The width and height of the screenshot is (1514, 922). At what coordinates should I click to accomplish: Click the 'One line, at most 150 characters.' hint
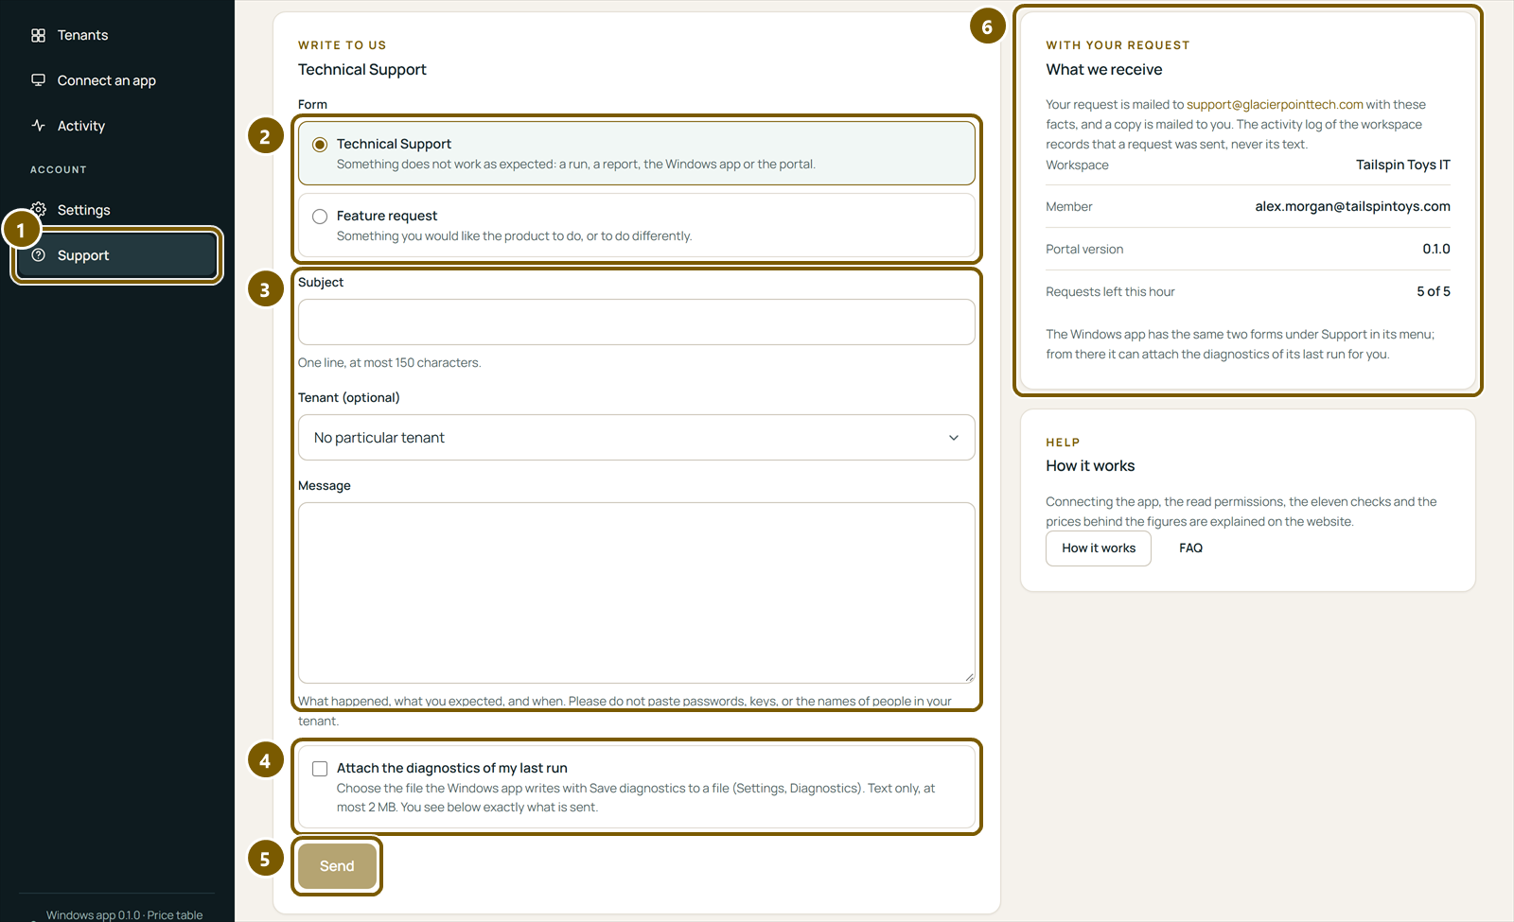tap(389, 363)
